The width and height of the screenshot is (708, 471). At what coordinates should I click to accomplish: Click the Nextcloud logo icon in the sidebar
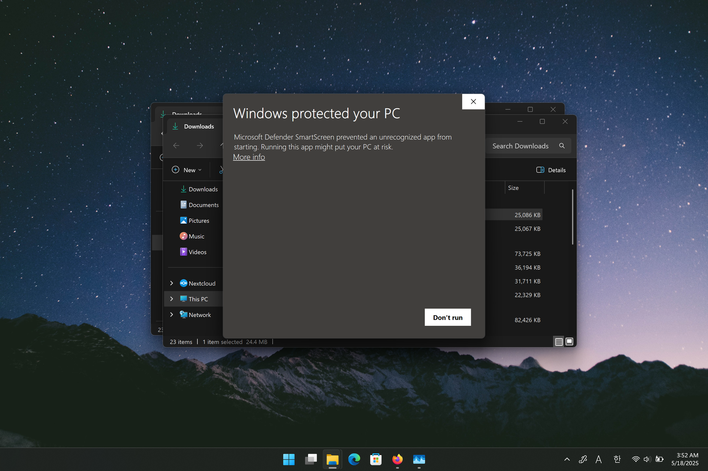pos(183,283)
